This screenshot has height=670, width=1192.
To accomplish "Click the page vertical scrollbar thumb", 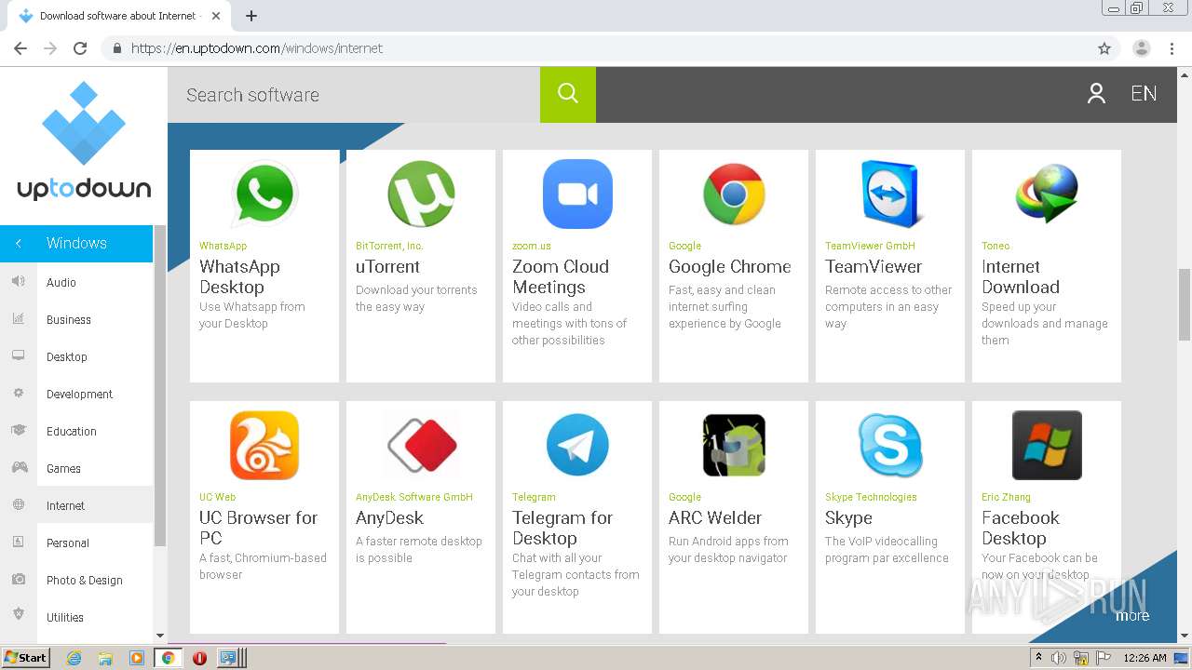I will click(1185, 304).
